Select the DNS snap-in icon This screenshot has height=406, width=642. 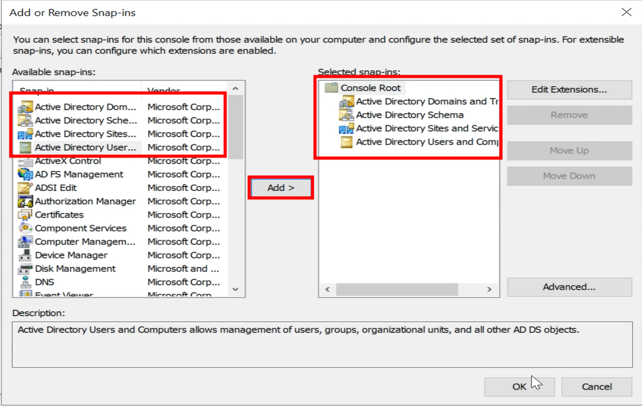25,282
